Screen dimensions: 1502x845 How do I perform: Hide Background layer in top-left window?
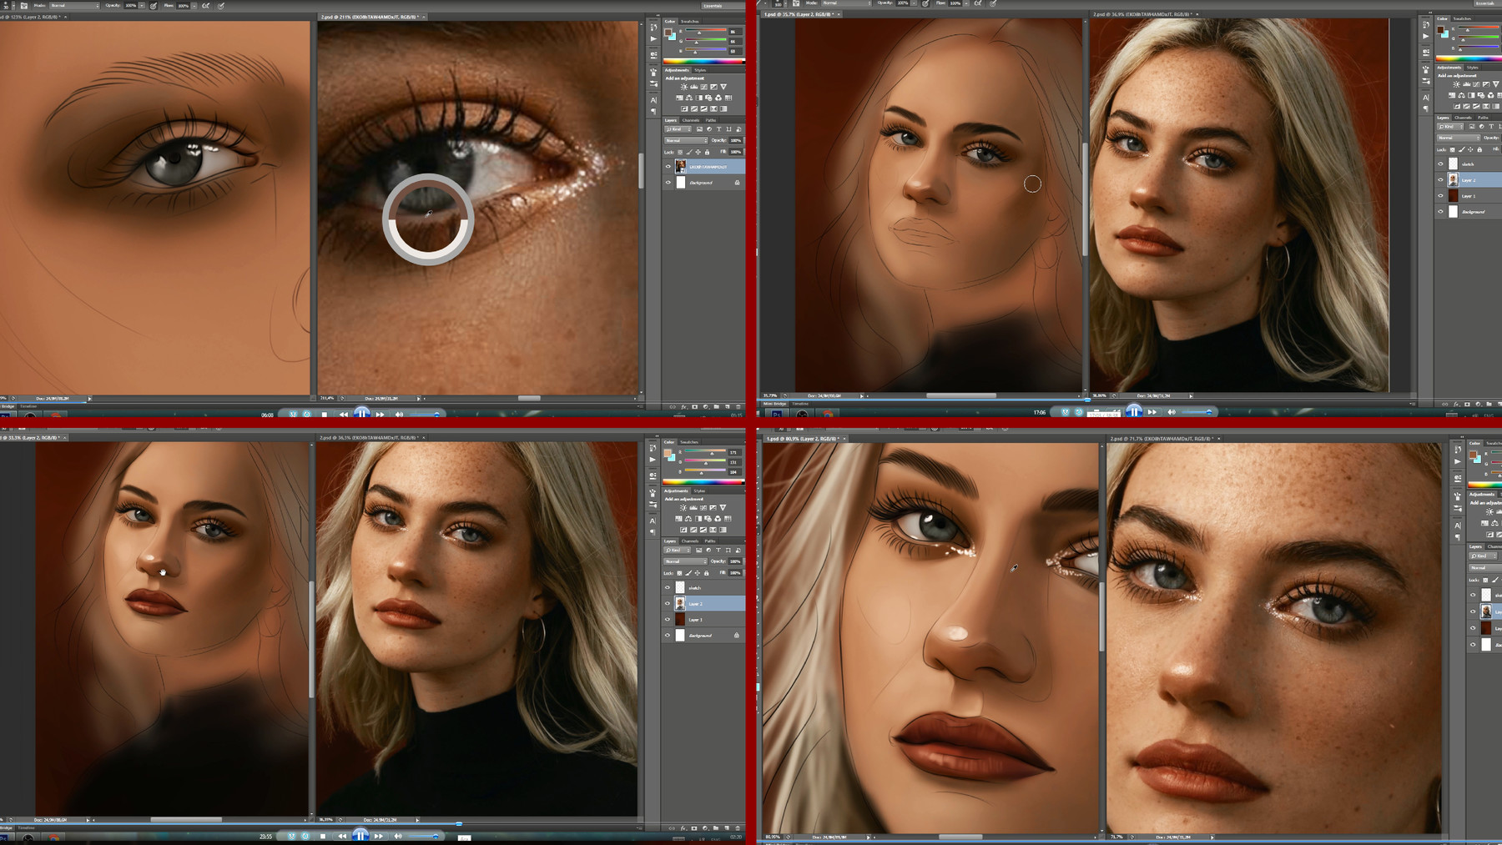coord(668,183)
